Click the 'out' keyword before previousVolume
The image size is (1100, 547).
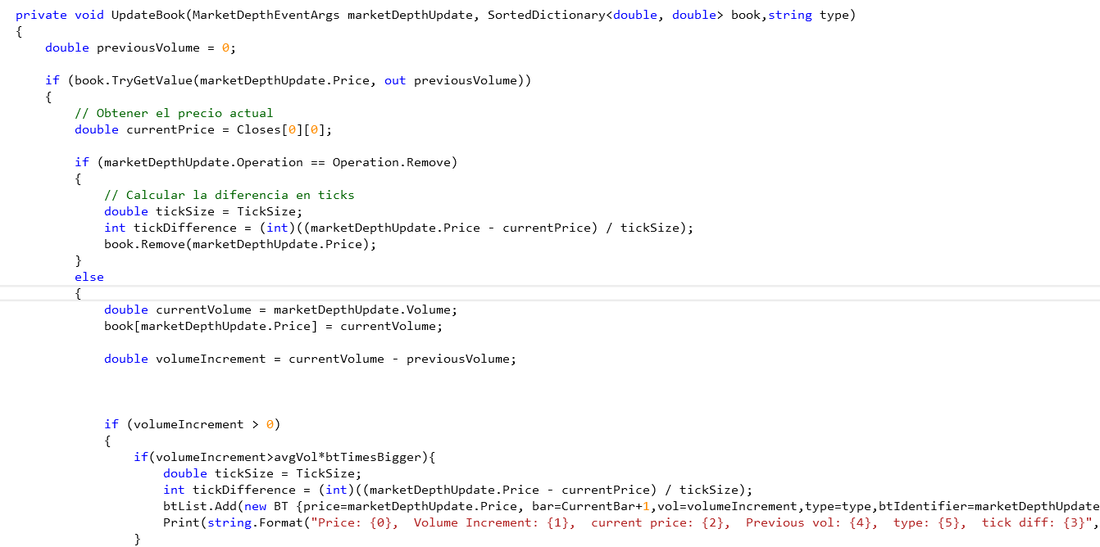click(x=395, y=80)
